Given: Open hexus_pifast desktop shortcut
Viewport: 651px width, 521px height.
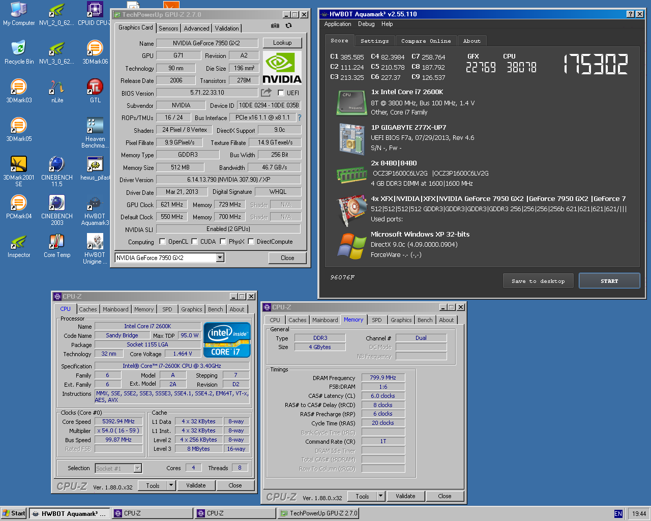Looking at the screenshot, I should (x=95, y=169).
